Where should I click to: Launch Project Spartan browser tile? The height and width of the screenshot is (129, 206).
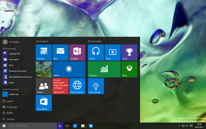click(x=77, y=86)
